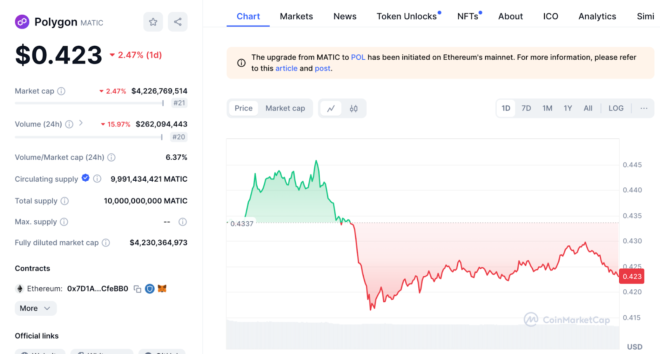Viewport: 660px width, 354px height.
Task: Open the ICO tab
Action: coord(551,16)
